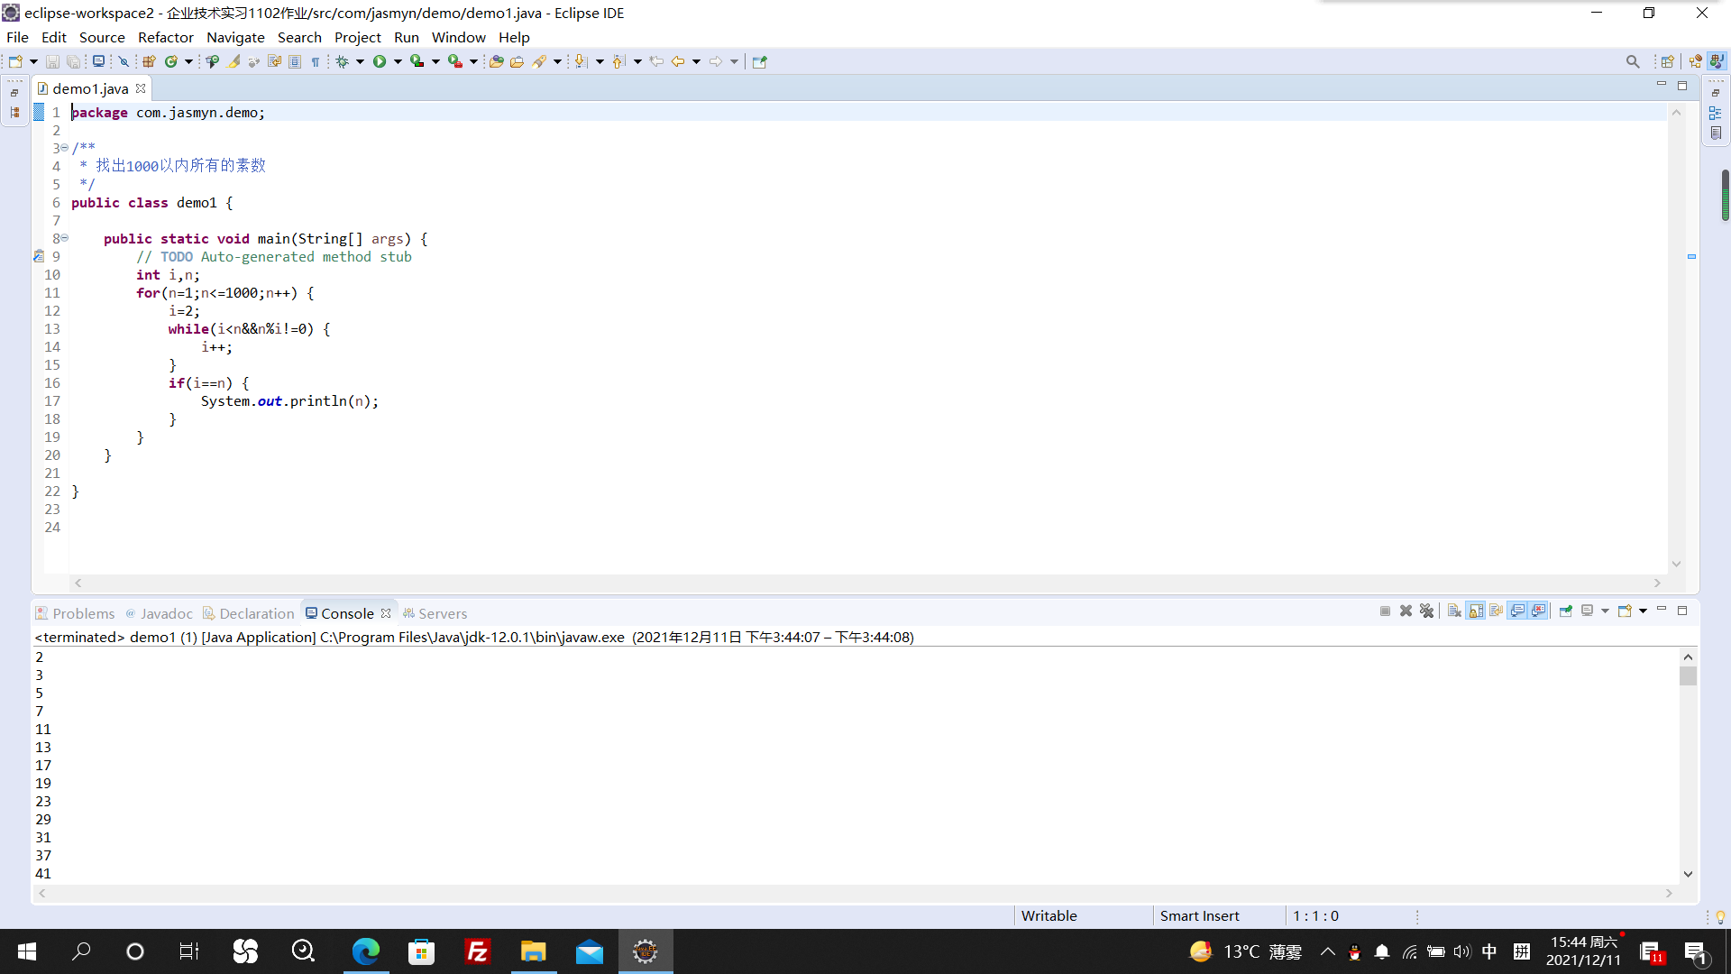Open Microsoft Edge from taskbar

(x=365, y=951)
